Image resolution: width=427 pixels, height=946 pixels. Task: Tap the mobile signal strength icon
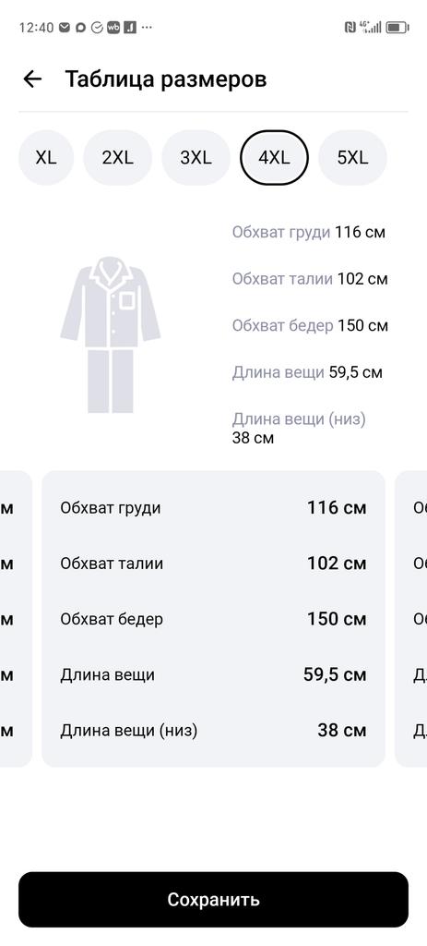point(371,27)
